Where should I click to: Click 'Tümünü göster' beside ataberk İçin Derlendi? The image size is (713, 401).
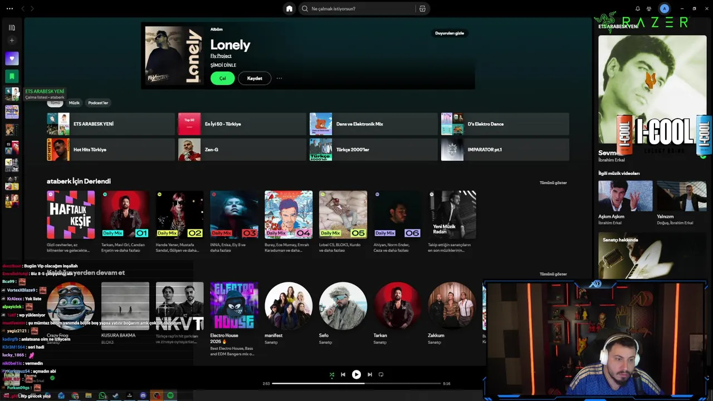tap(553, 183)
